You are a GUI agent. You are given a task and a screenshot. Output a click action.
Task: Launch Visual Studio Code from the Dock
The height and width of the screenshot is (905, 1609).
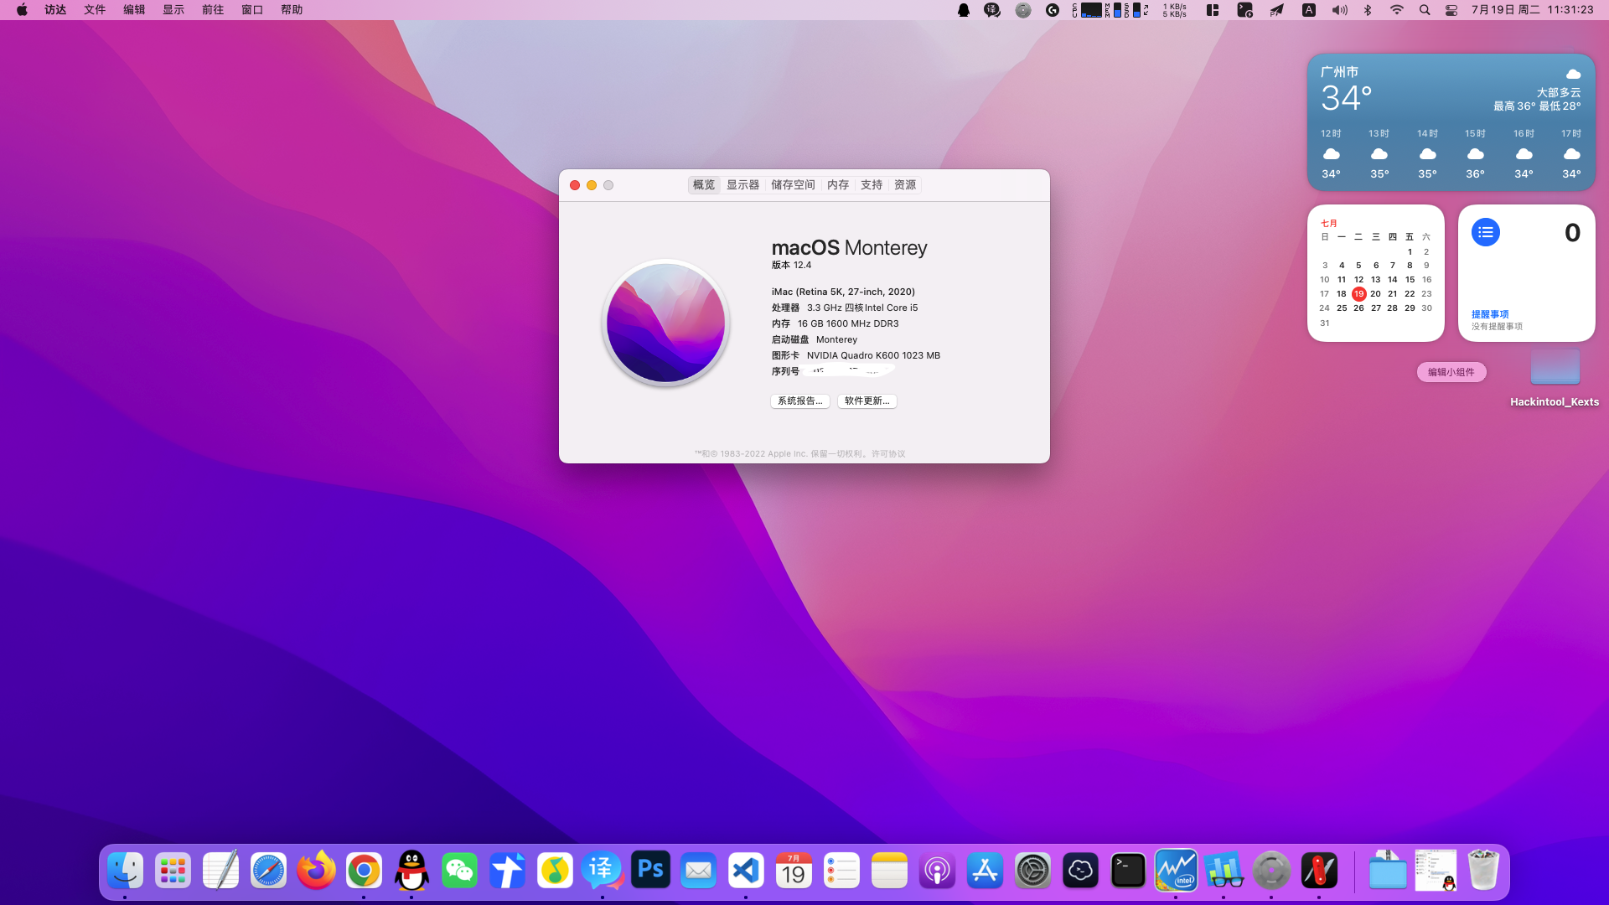point(746,871)
